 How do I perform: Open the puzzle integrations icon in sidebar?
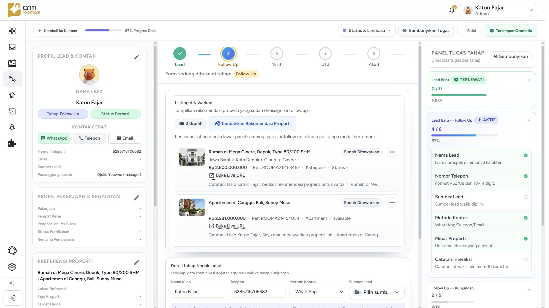tap(12, 143)
